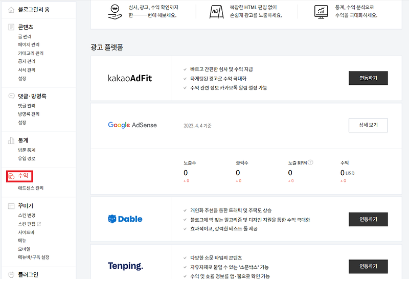Click the 2023. 4. 4 기준 date text
The width and height of the screenshot is (409, 284).
pyautogui.click(x=197, y=126)
